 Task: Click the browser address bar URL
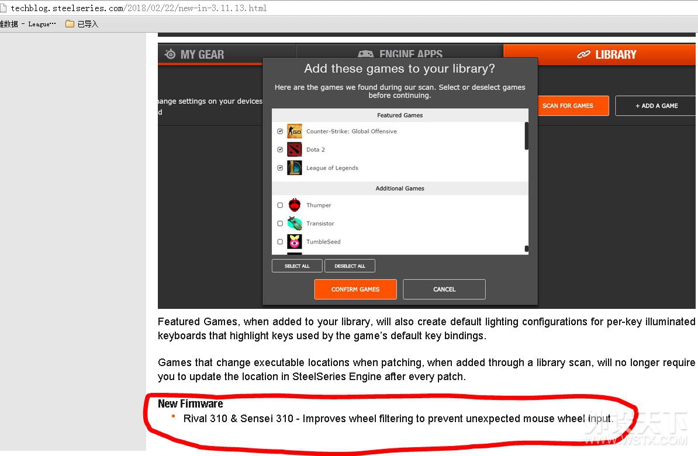click(139, 8)
